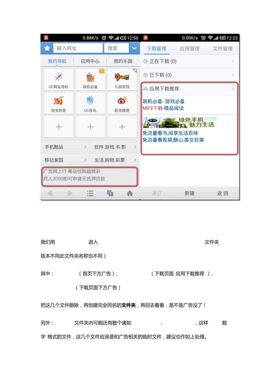Go forward with the right arrow

point(70,193)
